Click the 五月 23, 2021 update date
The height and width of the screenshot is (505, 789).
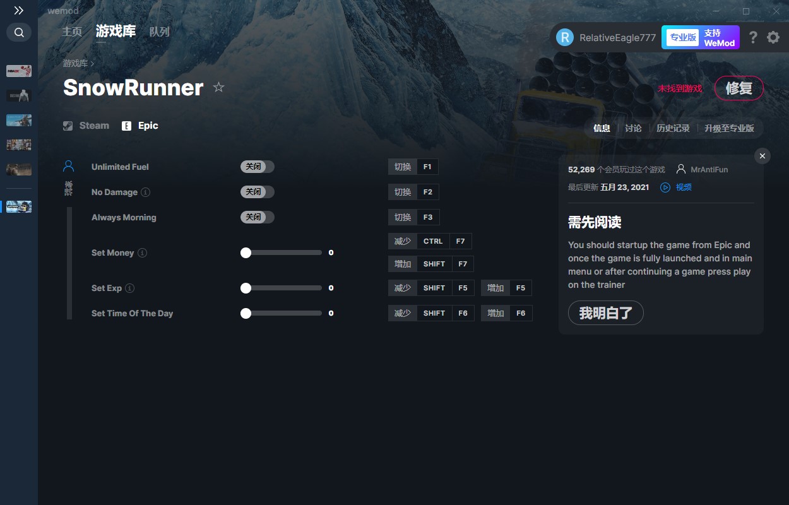point(624,187)
